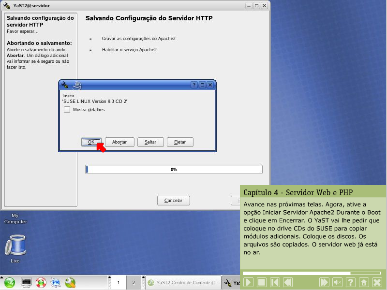Go to the tutorial home screen
The image size is (387, 290).
[364, 282]
